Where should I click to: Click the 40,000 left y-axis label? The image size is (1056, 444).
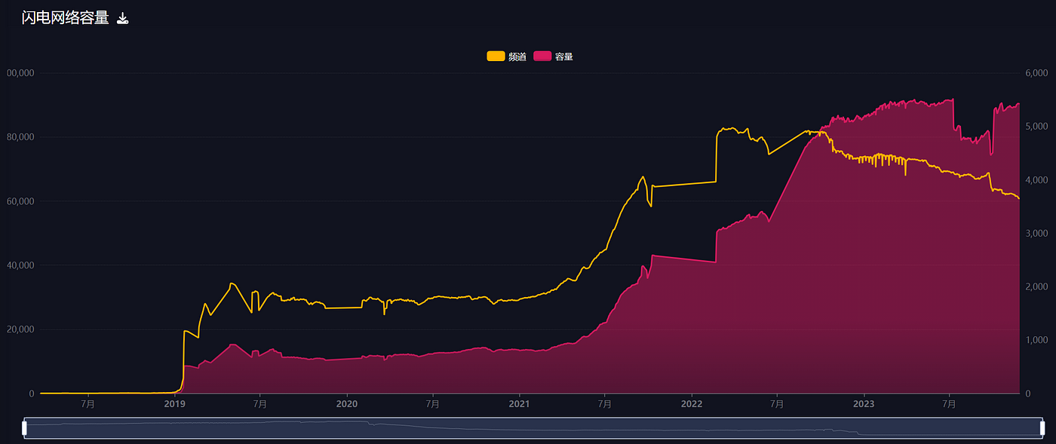click(20, 265)
